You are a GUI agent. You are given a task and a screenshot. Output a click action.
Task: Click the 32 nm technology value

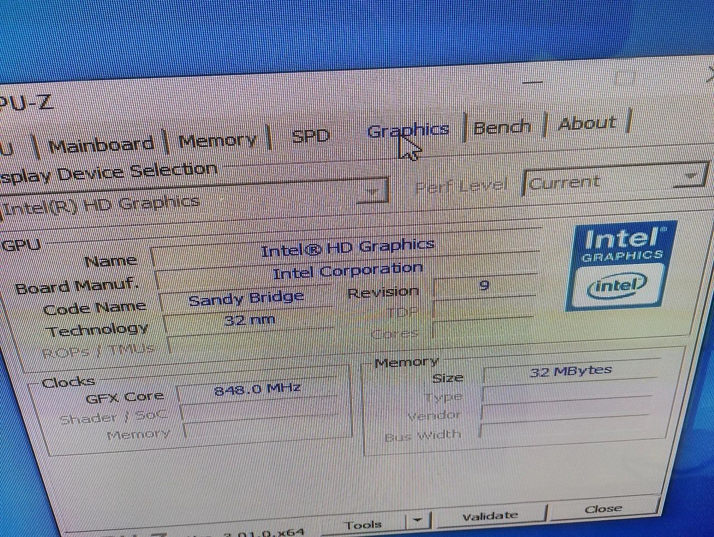pos(249,320)
